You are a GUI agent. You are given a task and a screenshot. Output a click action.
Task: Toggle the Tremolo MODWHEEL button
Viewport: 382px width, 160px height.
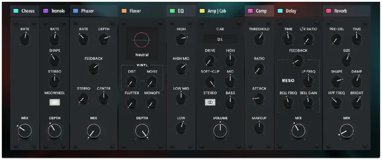click(55, 102)
